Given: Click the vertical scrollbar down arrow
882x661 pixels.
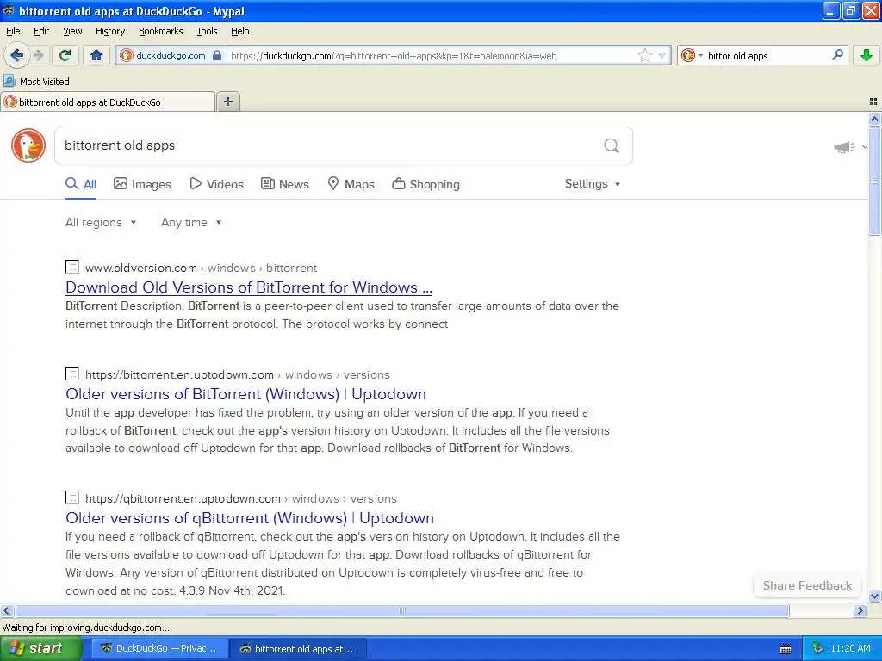Looking at the screenshot, I should [x=874, y=596].
